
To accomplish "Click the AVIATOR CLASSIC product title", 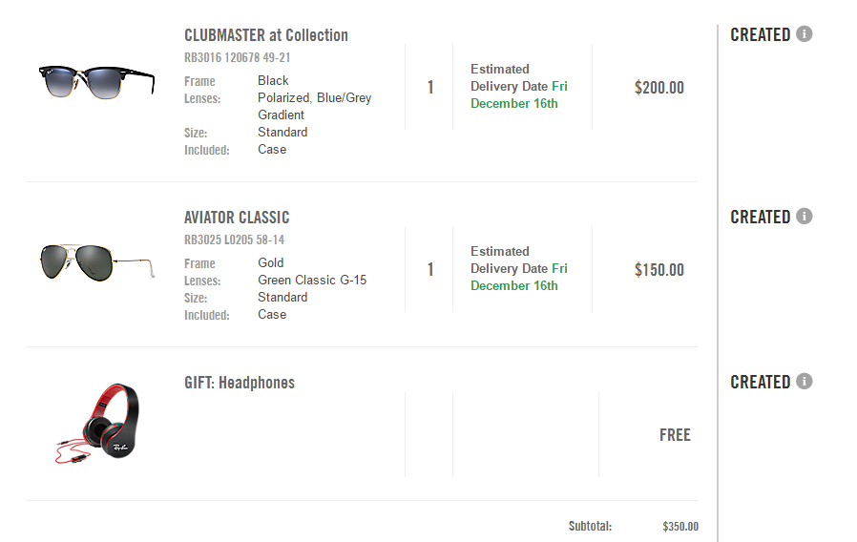I will pyautogui.click(x=237, y=218).
